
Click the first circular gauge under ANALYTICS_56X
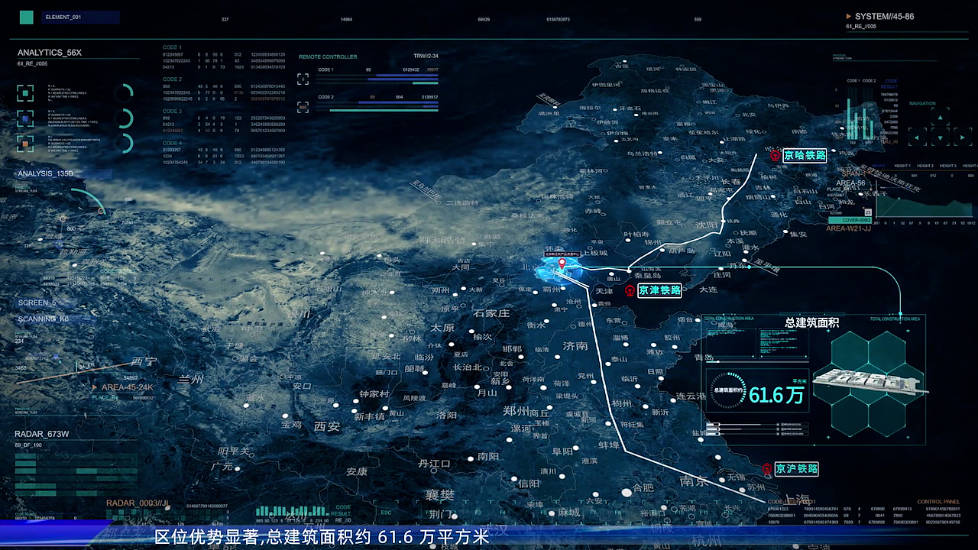[x=124, y=94]
